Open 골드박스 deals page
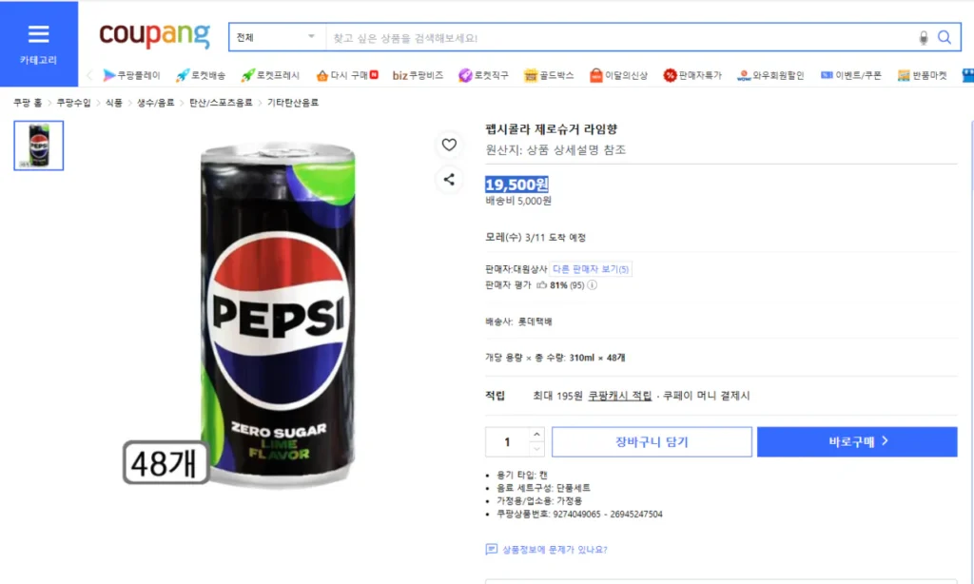974x584 pixels. [549, 74]
